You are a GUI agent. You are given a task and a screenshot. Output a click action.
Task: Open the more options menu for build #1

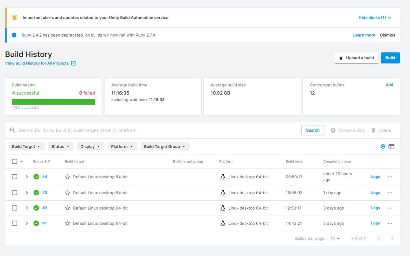pyautogui.click(x=390, y=223)
